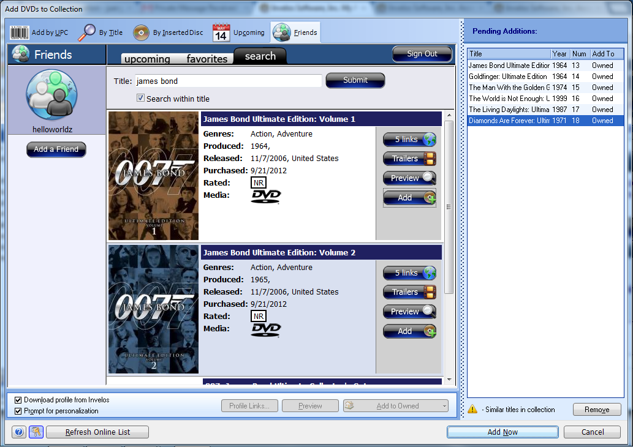The image size is (633, 447).
Task: Click the NR rating badge for Volume 2
Action: pos(259,317)
